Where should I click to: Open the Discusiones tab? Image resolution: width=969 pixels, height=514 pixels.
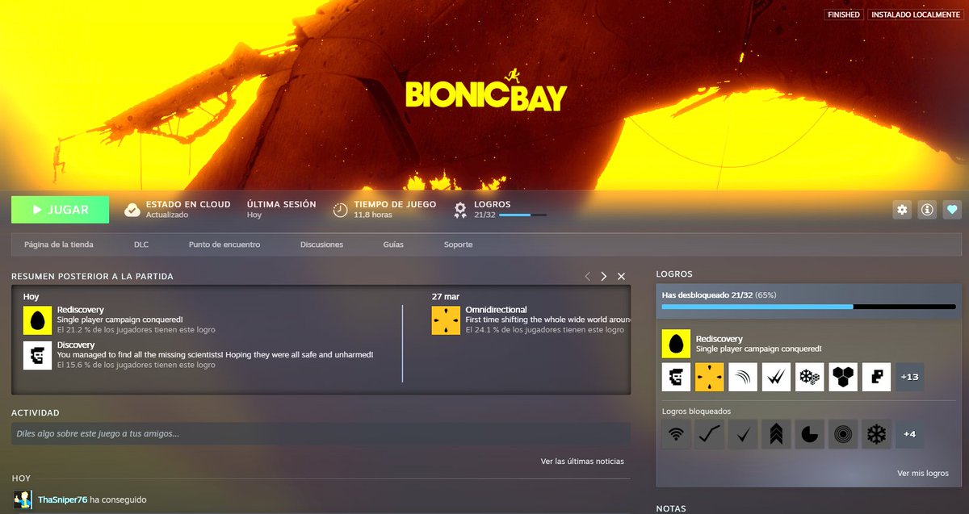(x=321, y=244)
